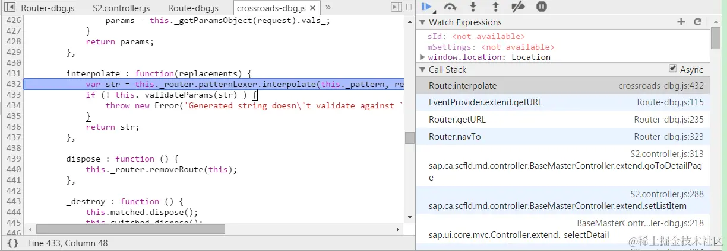Select the Router.navTo stack frame
Viewport: 727px width, 251px height.
(562, 137)
